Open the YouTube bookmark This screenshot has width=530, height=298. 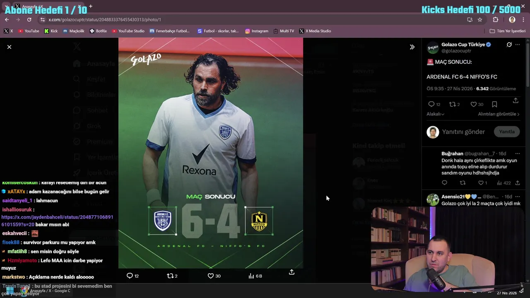(28, 31)
